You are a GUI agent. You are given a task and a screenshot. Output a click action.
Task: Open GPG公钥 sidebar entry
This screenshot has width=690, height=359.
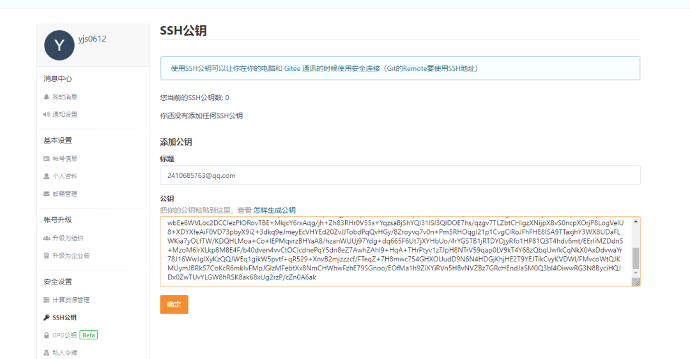tap(65, 335)
